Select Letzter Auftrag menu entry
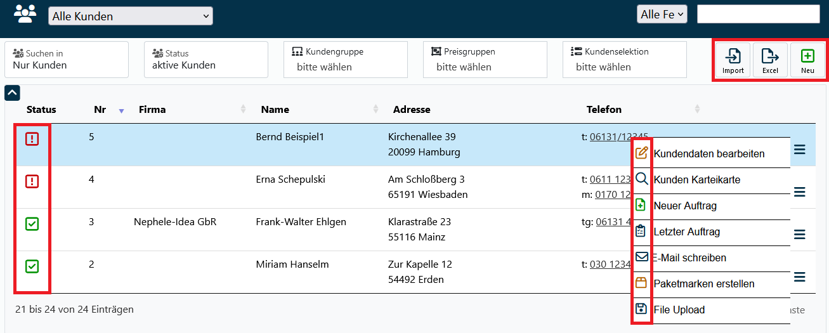This screenshot has height=333, width=829. click(x=686, y=232)
